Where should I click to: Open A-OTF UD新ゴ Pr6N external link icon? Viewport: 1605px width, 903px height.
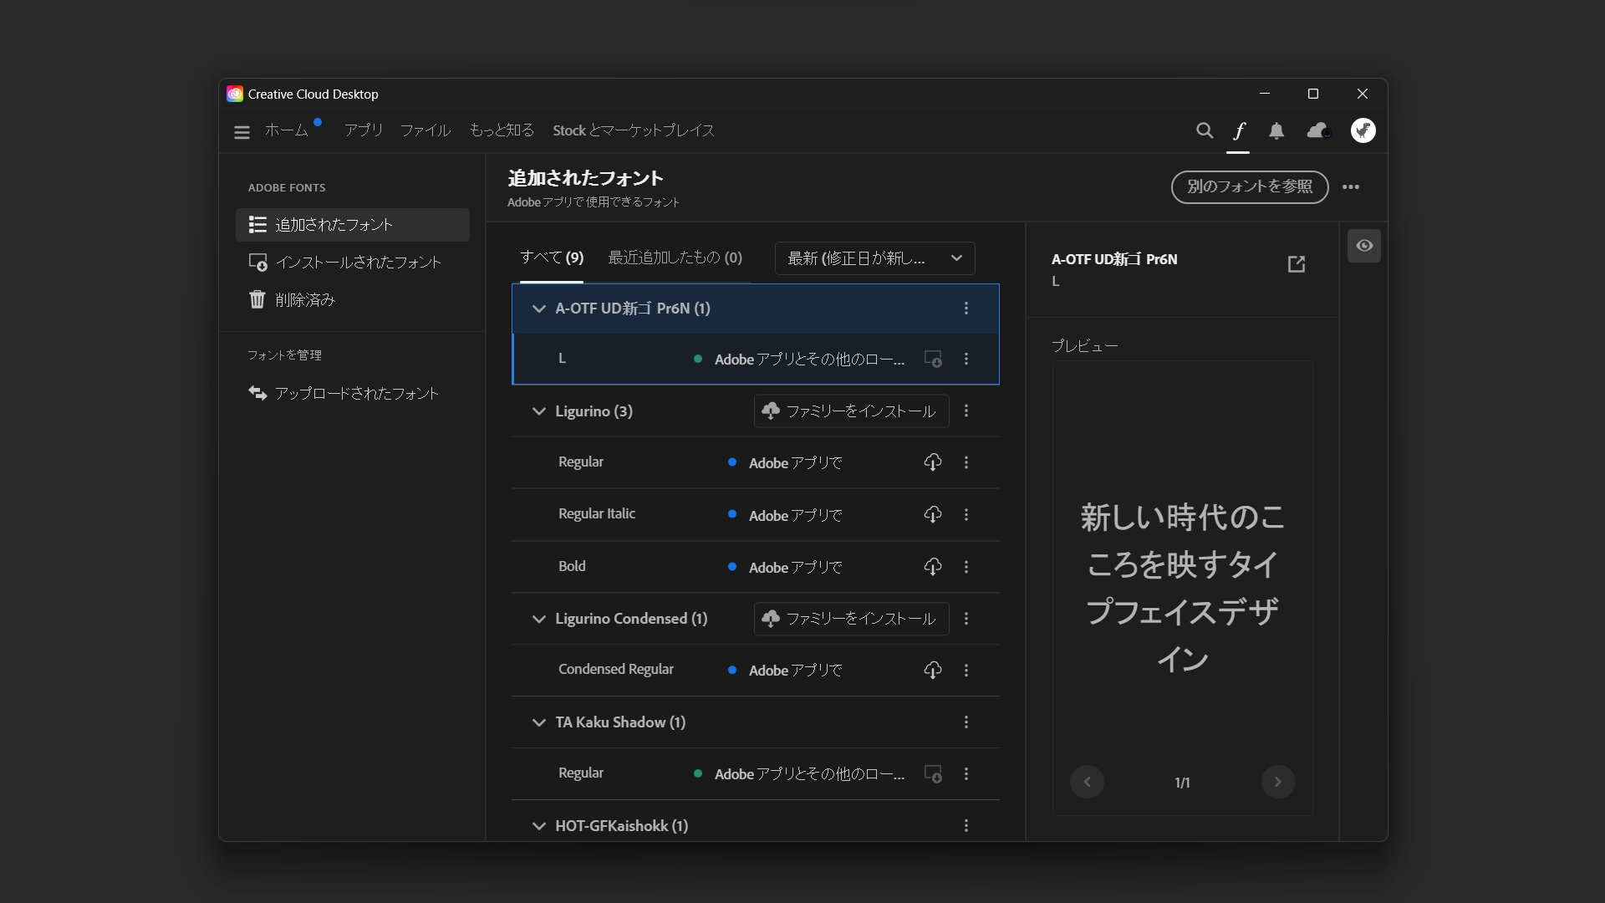point(1297,264)
